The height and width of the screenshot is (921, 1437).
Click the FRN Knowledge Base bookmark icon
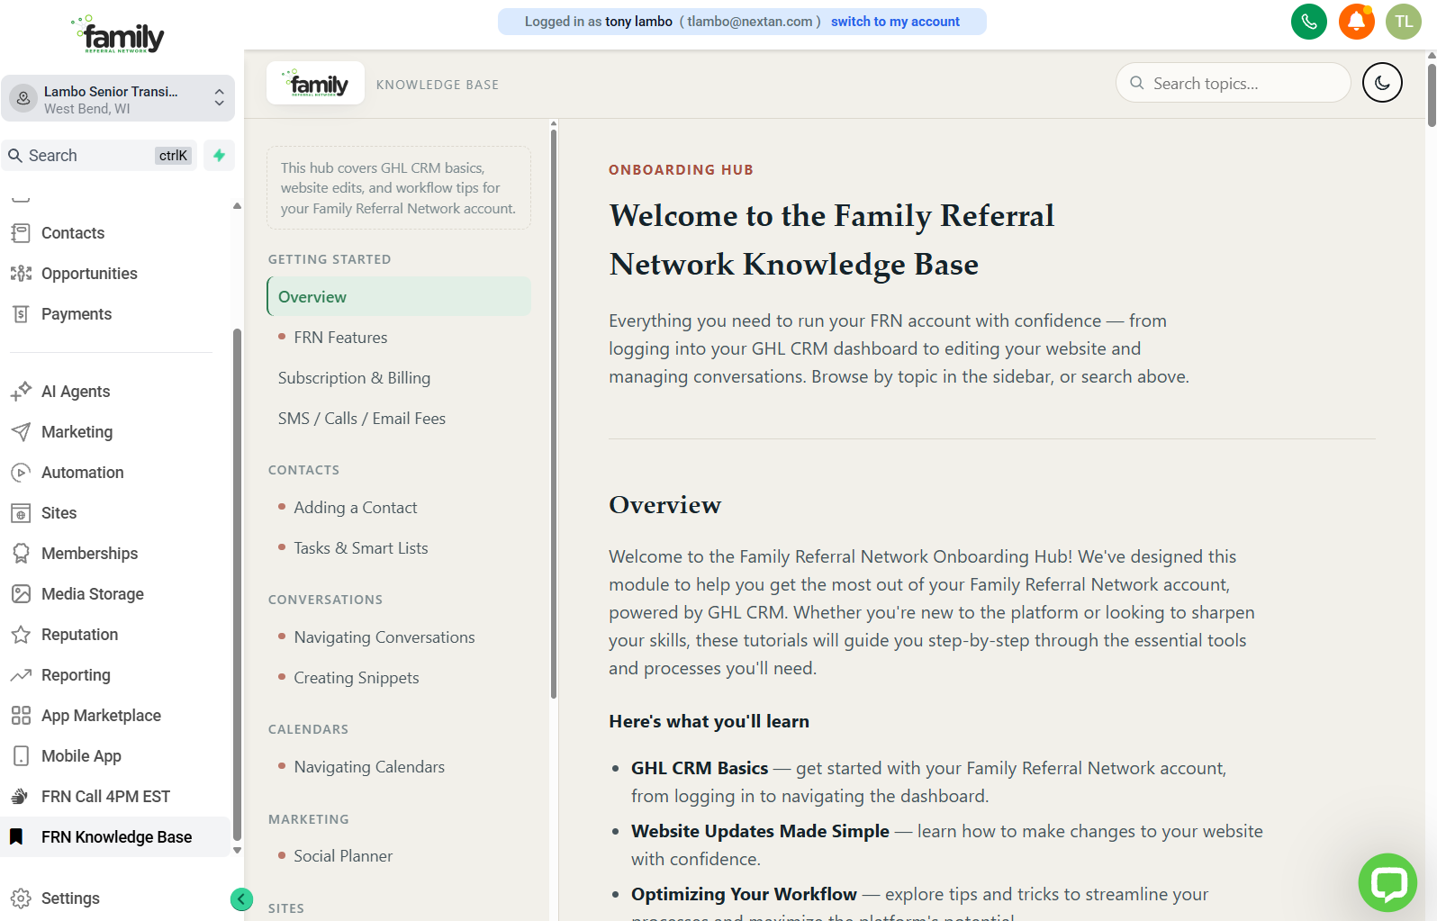(16, 837)
